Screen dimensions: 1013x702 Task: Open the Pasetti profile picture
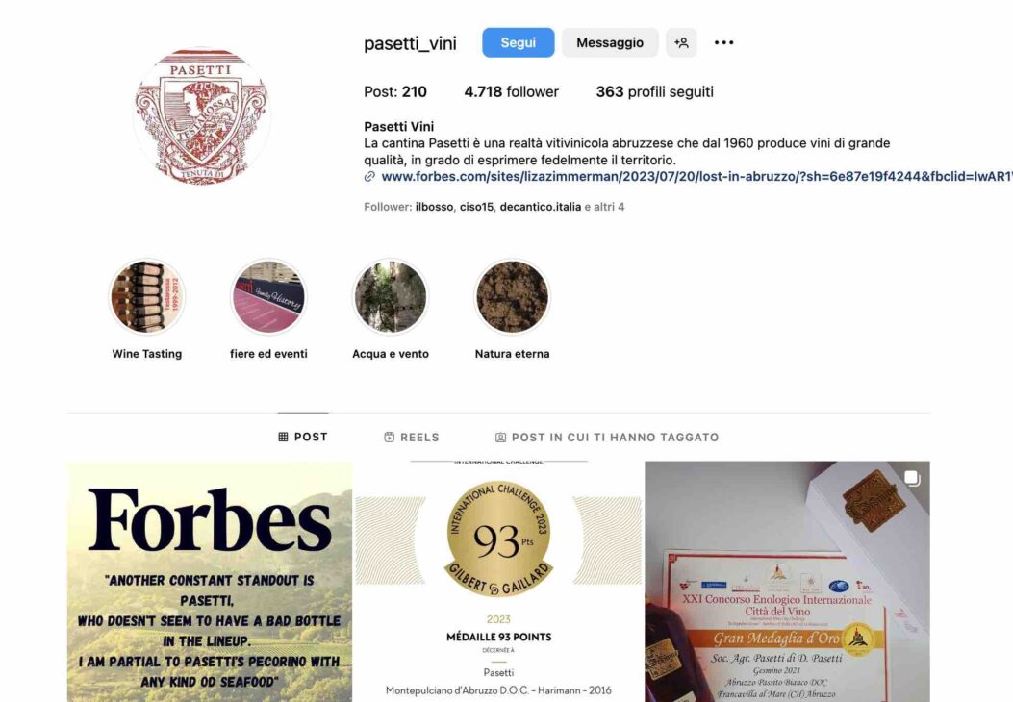(x=202, y=116)
